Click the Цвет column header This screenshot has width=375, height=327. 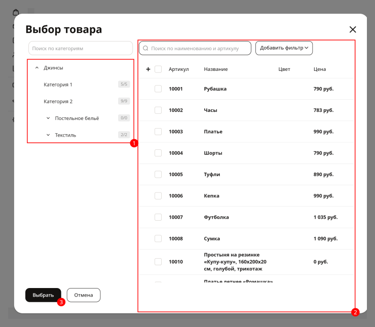[284, 69]
